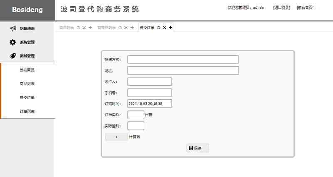Refresh the 提交订单 tab using its circle icon
The width and height of the screenshot is (333, 177).
pos(159,28)
